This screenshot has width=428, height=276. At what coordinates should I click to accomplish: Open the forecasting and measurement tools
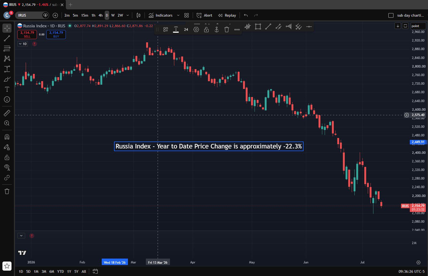[x=7, y=69]
